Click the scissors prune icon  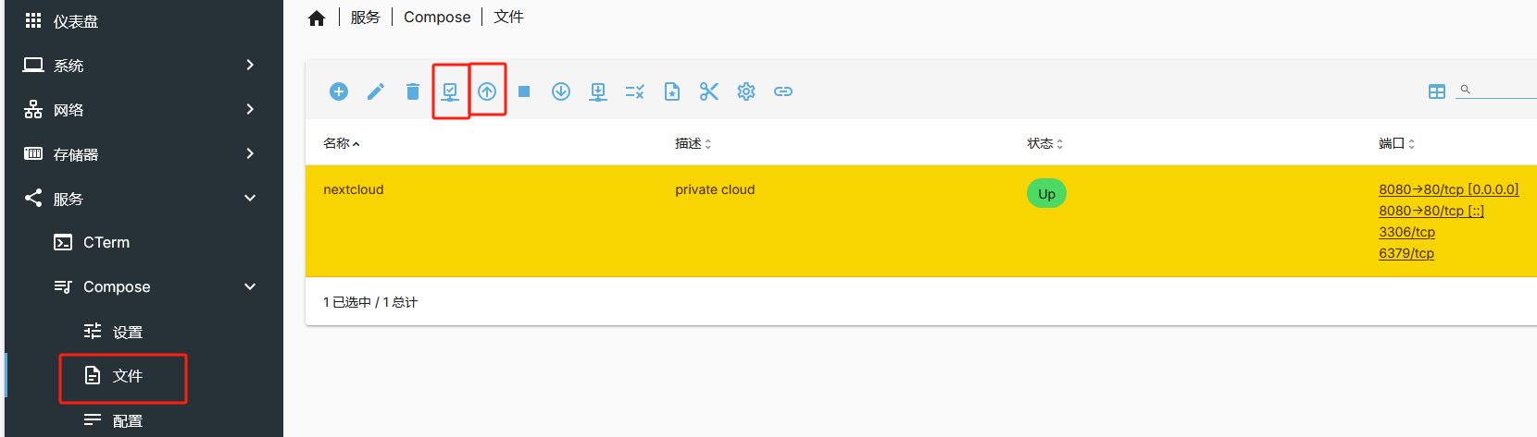click(709, 91)
